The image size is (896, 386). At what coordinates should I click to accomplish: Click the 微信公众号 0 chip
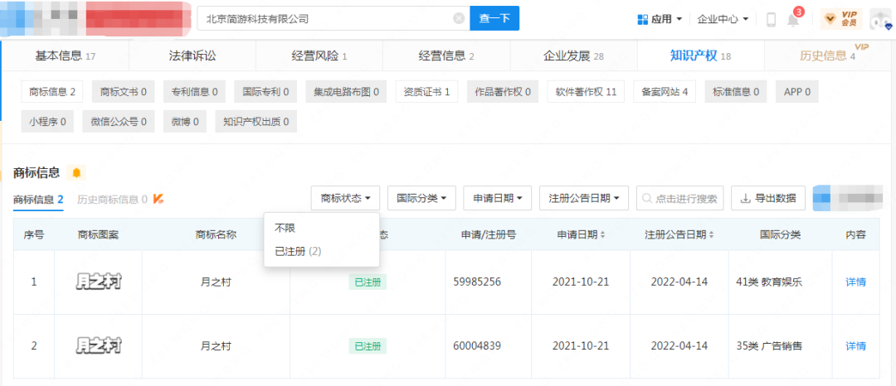(x=119, y=122)
